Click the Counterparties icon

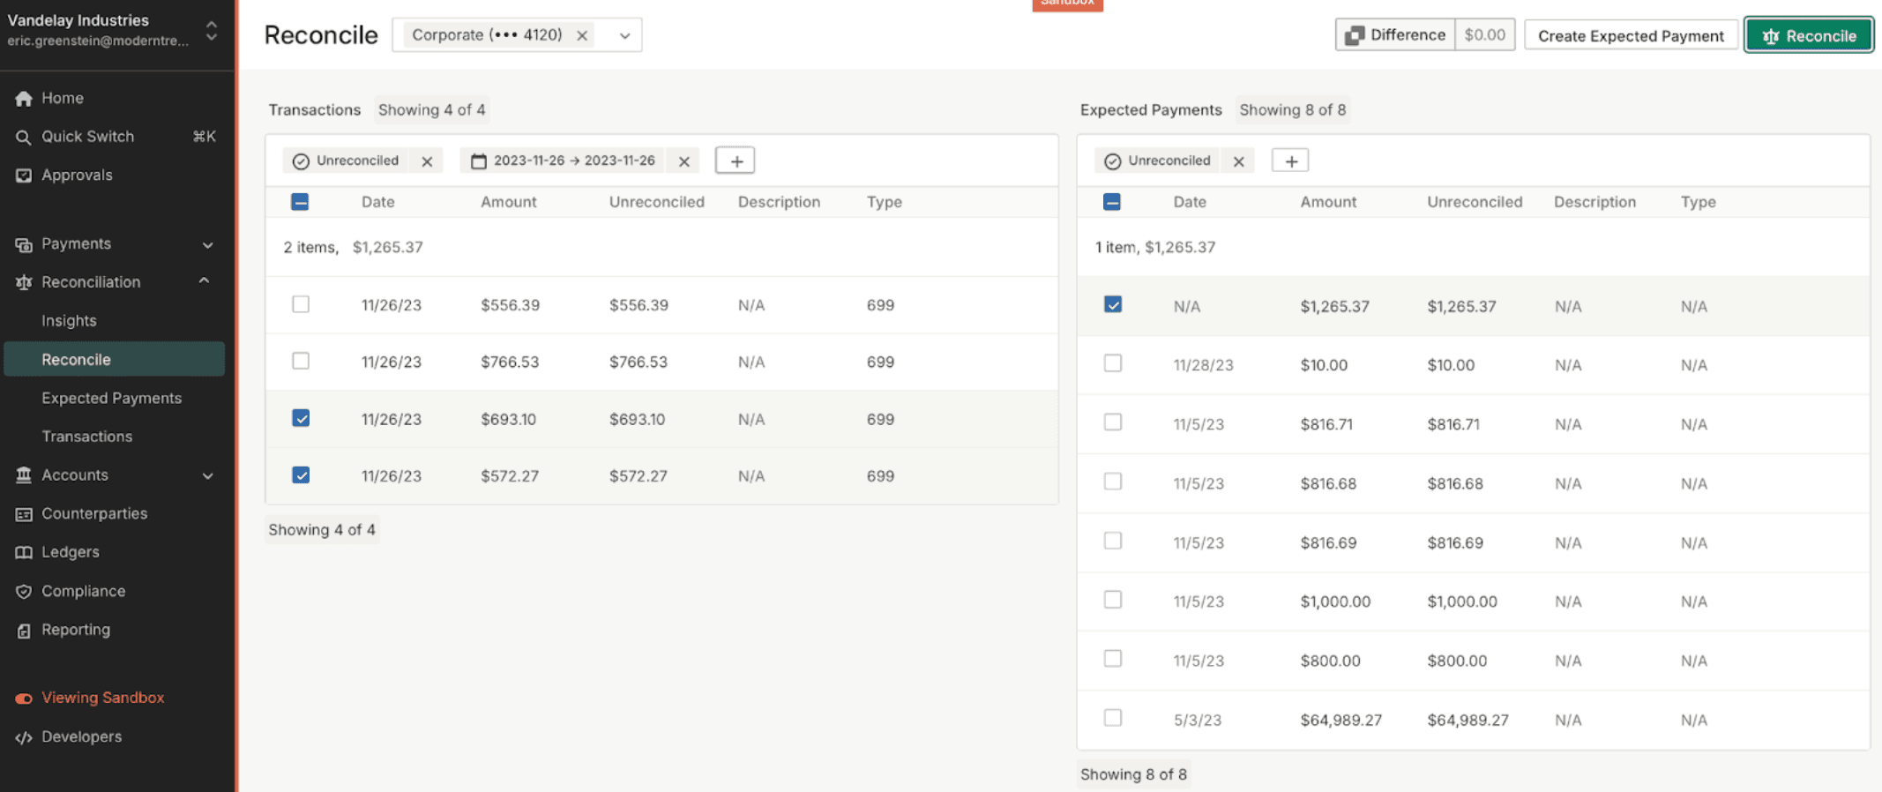[24, 514]
